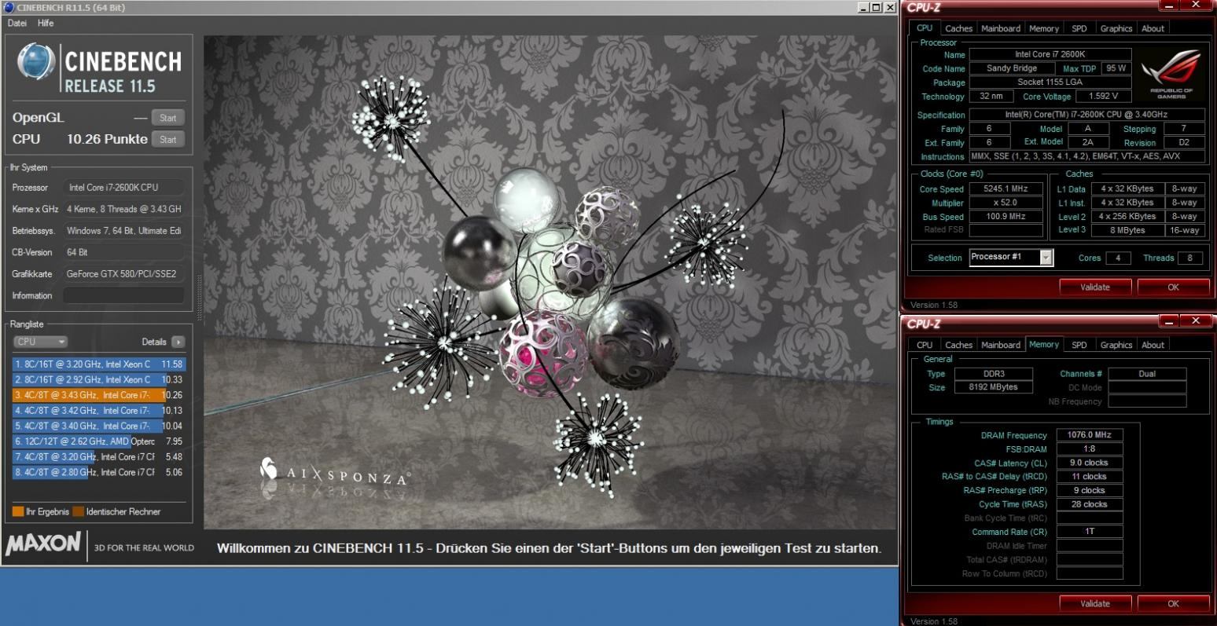Screen dimensions: 1217x626
Task: Open the CPU dropdown in Rangliste
Action: (41, 342)
